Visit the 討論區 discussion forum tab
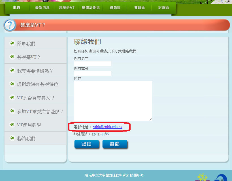The height and width of the screenshot is (181, 232). [164, 8]
